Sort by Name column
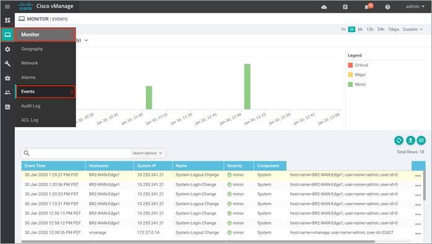Image resolution: width=432 pixels, height=244 pixels. click(x=198, y=166)
